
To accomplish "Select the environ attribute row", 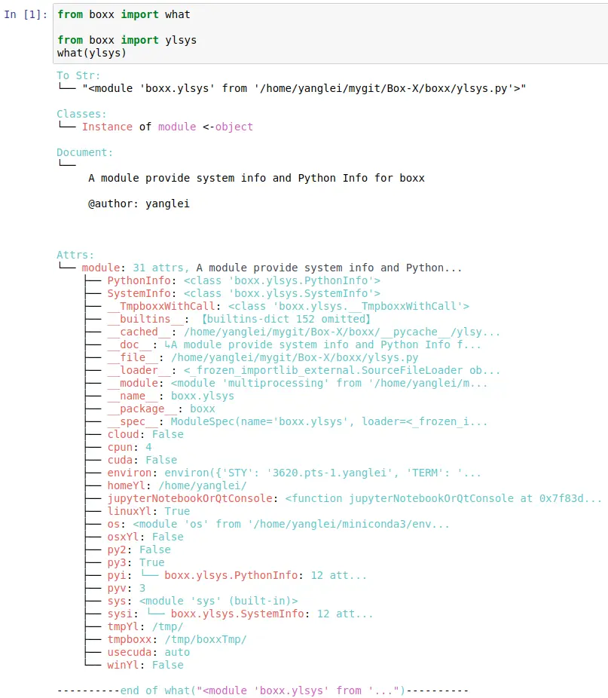I will pyautogui.click(x=295, y=473).
